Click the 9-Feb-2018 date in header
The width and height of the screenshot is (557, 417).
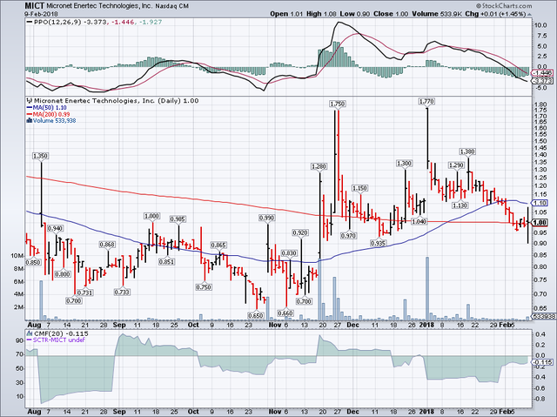coord(17,14)
